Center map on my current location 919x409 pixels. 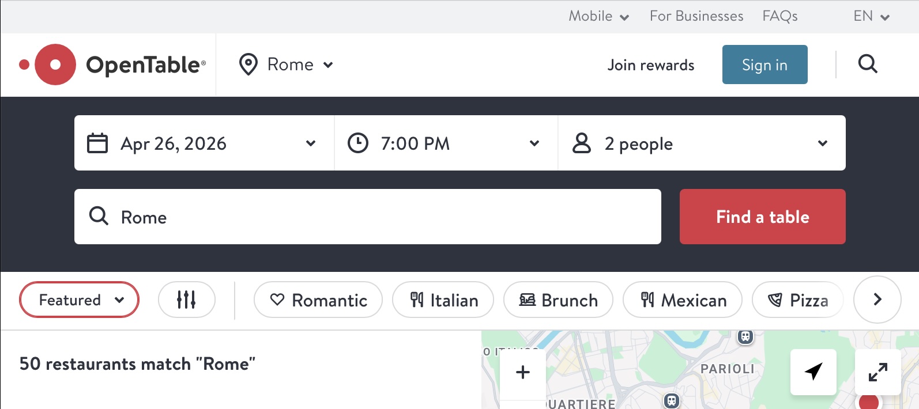(813, 372)
